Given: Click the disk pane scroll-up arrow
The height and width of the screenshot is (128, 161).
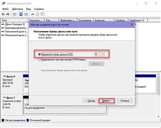Looking at the screenshot, I should 159,74.
